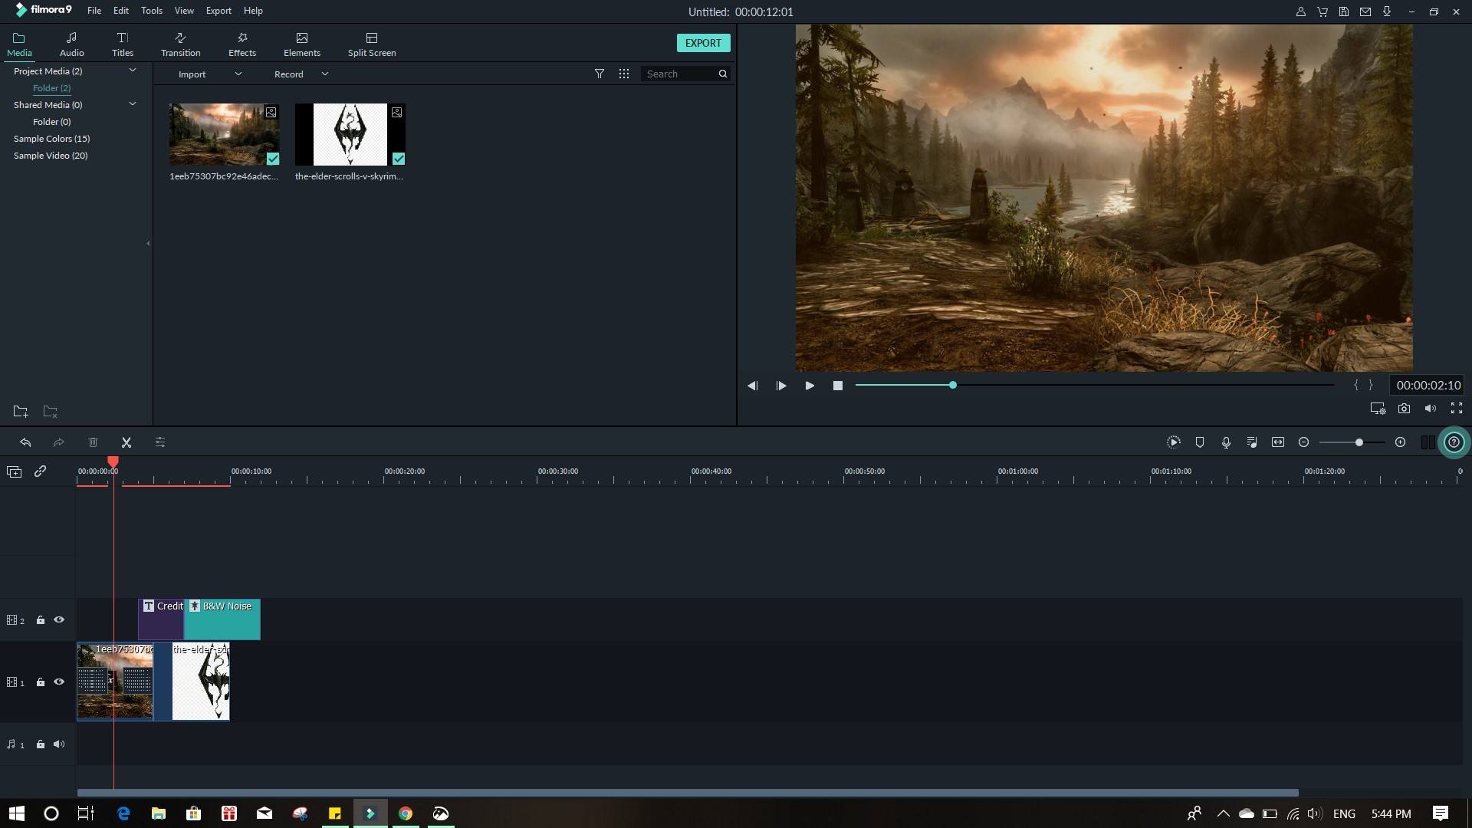Expand the Shared Media section
The width and height of the screenshot is (1472, 828).
click(133, 104)
